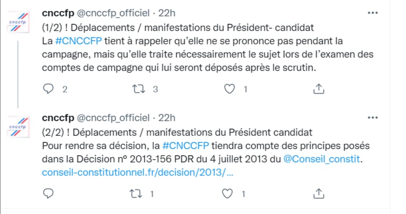This screenshot has height=214, width=406.
Task: Retweet the first (1/2) tweet
Action: point(139,89)
